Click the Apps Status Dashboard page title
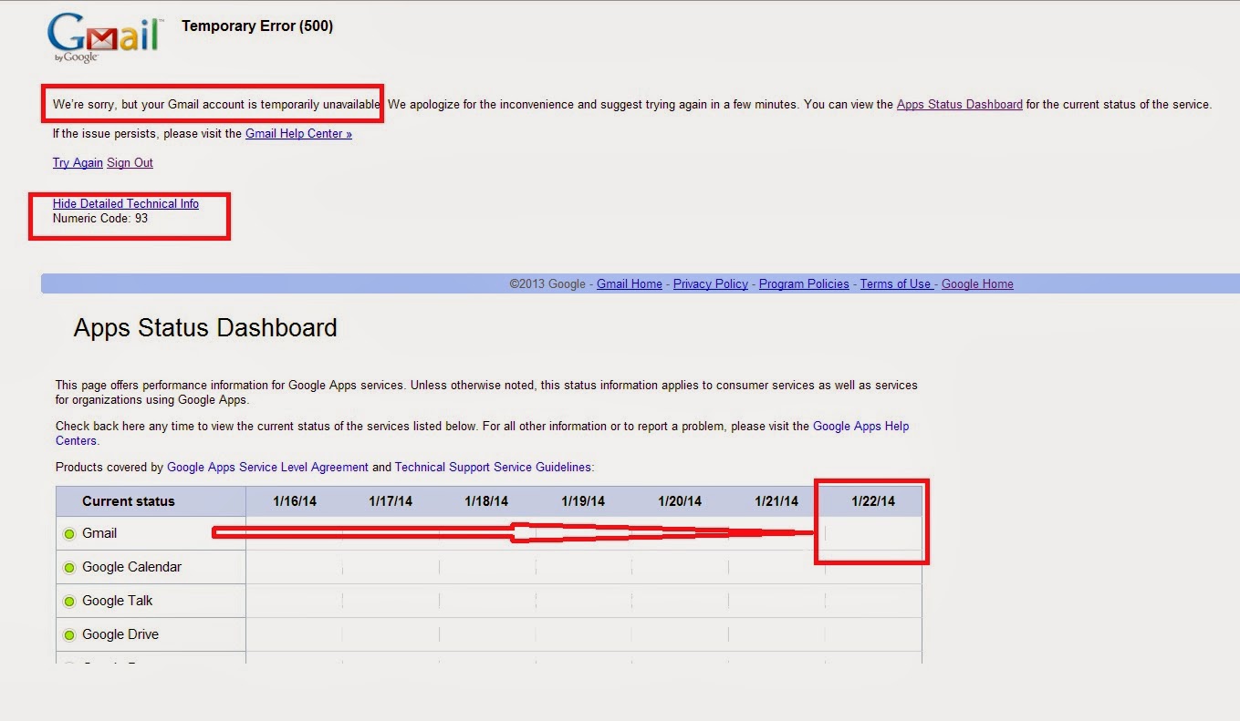Screen dimensions: 1240x721 pyautogui.click(x=205, y=328)
